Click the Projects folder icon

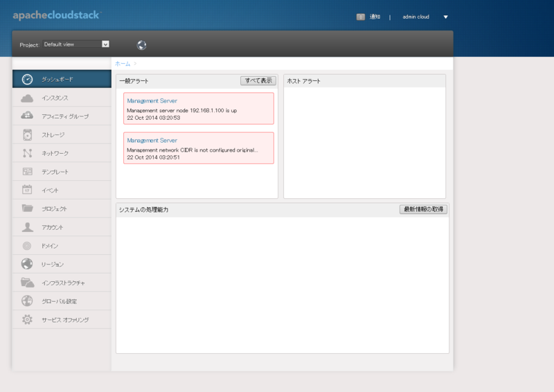(27, 208)
